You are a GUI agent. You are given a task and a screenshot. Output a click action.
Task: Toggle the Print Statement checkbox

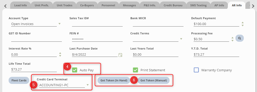click(x=135, y=70)
